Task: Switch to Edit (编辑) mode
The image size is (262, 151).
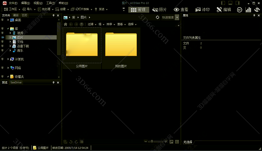Action: pyautogui.click(x=224, y=10)
